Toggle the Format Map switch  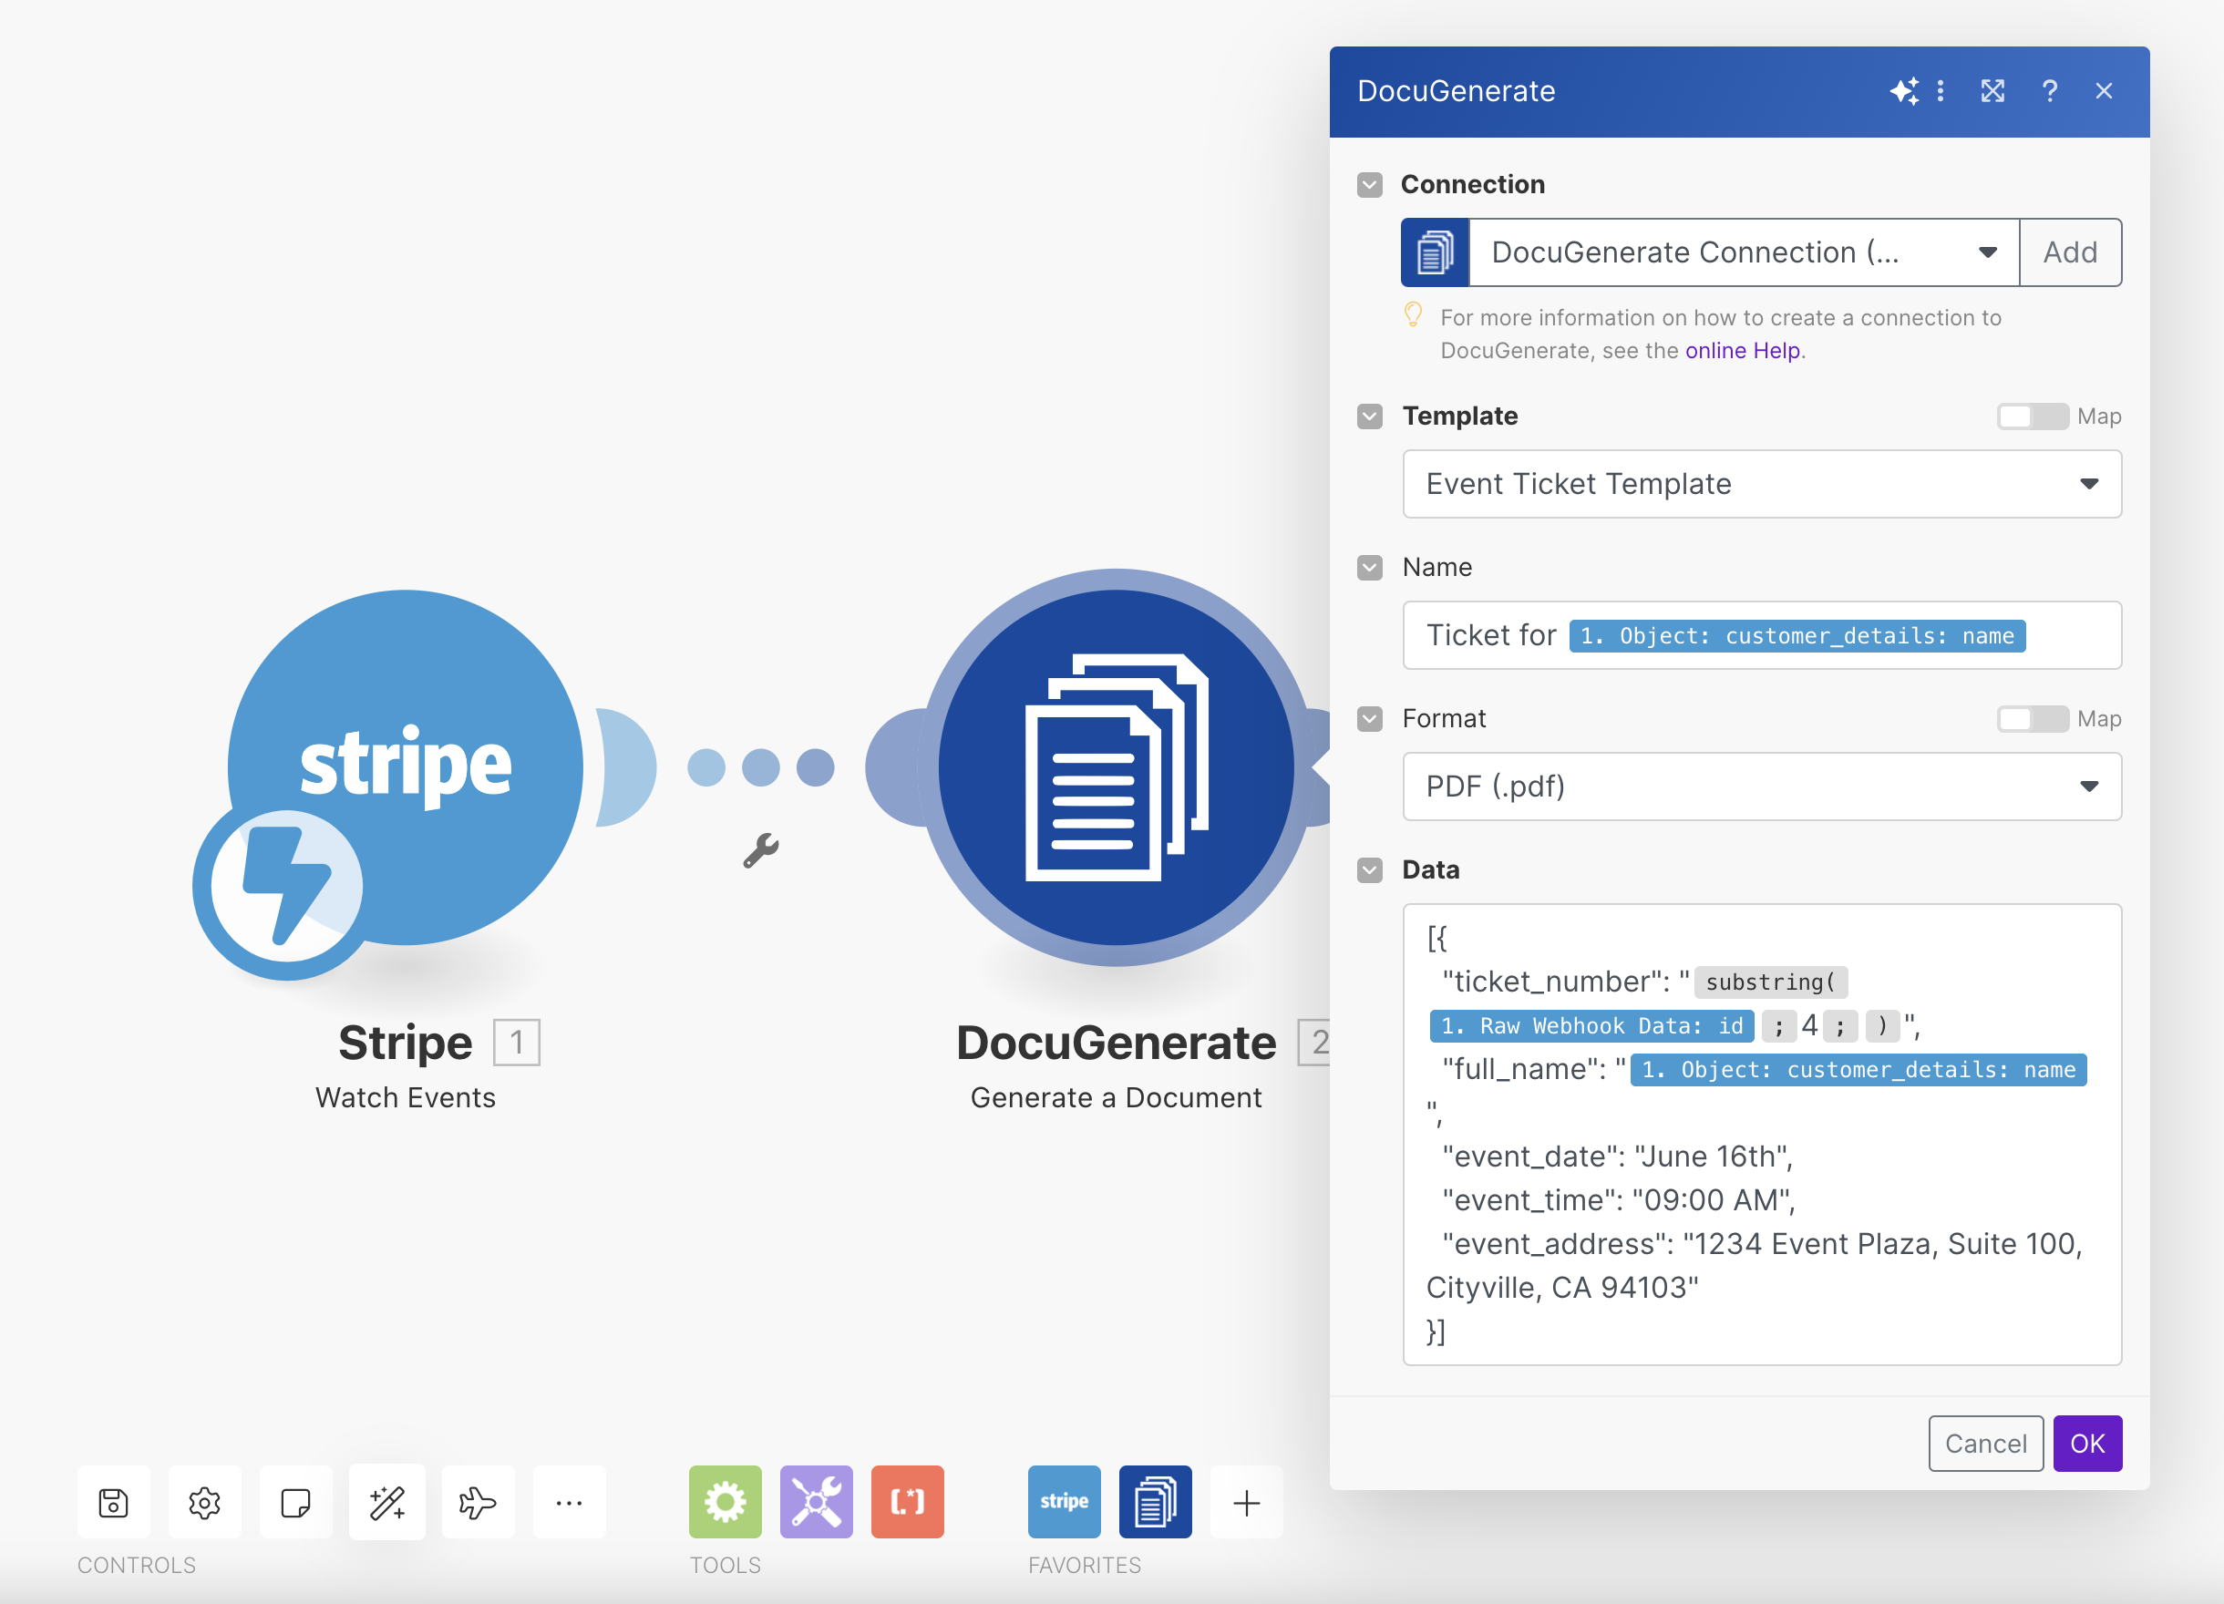[2033, 720]
